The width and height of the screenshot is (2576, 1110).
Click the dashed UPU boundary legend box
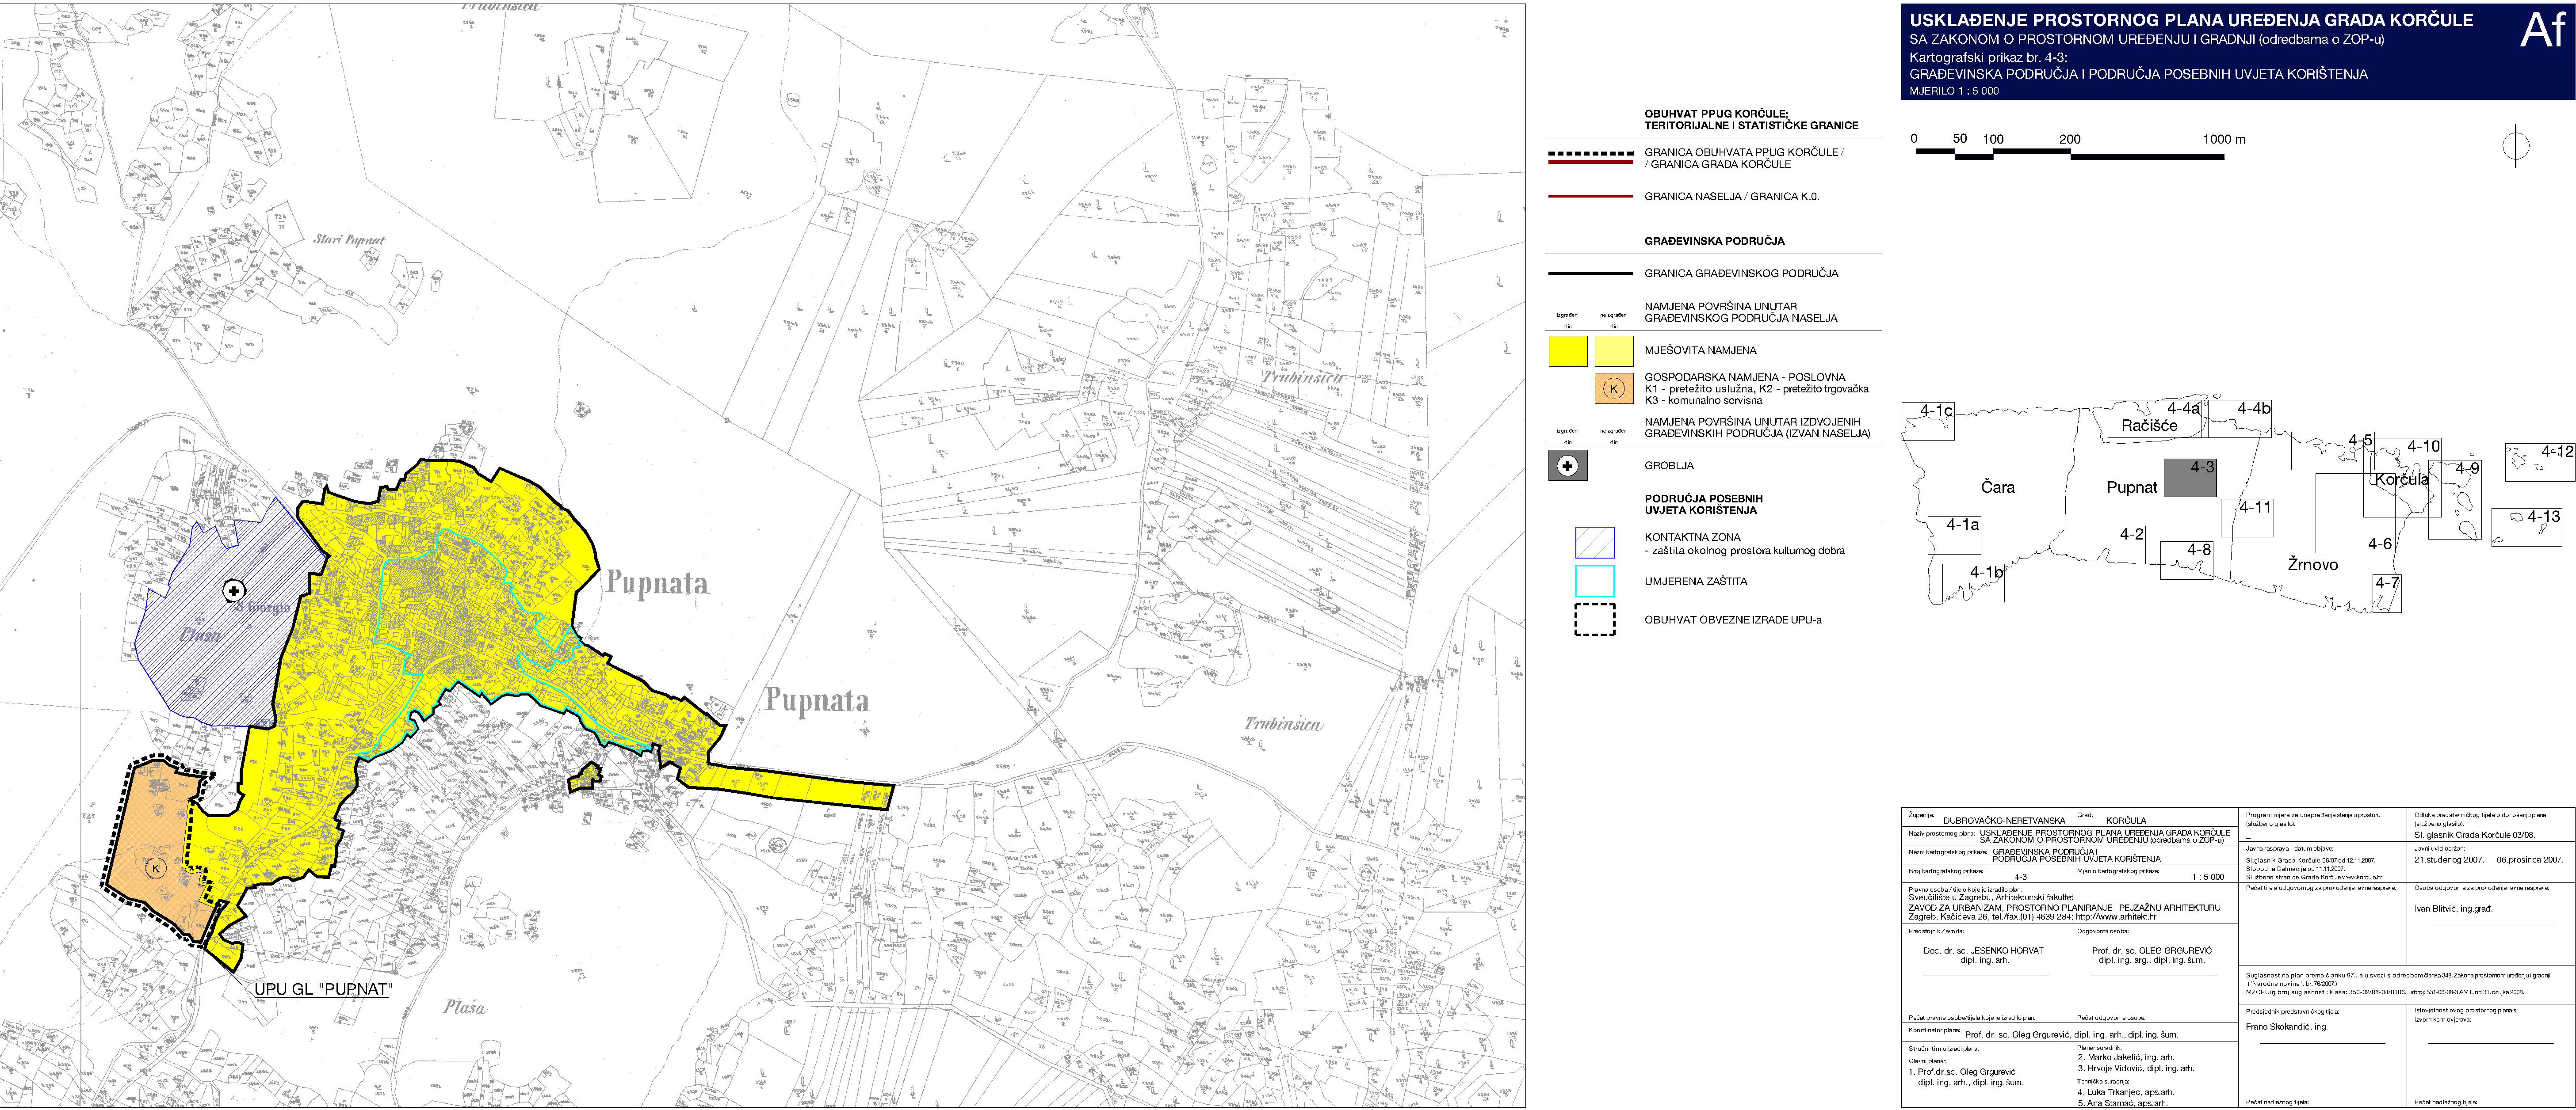[1594, 620]
